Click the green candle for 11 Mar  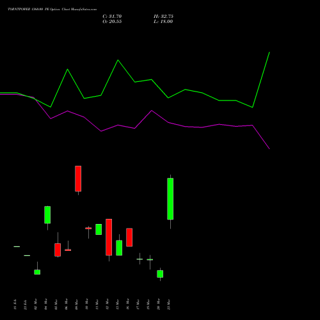coord(99,229)
